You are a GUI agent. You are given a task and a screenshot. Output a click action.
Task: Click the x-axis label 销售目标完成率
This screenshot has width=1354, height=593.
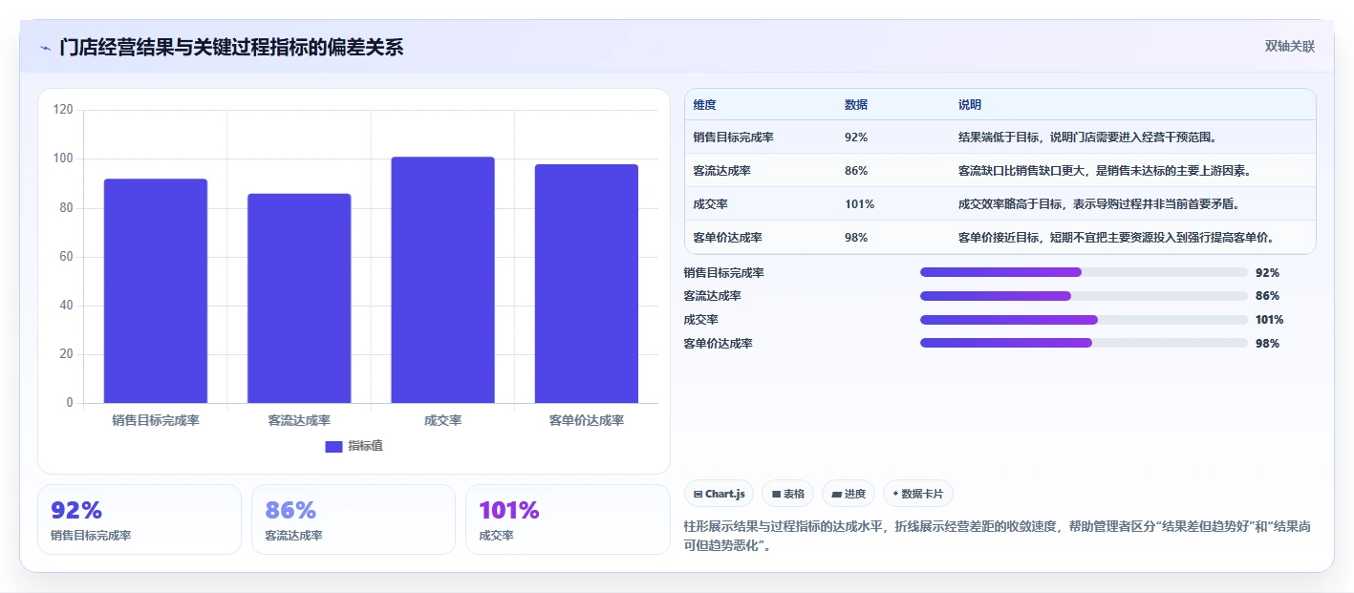[156, 420]
